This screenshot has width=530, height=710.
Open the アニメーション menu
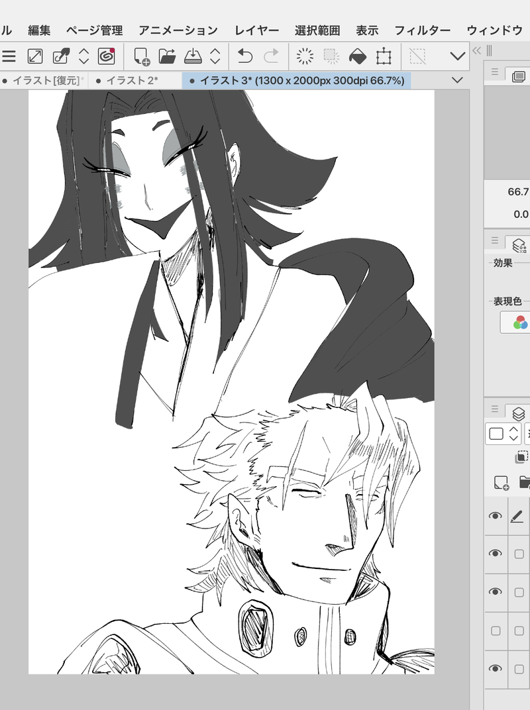178,30
